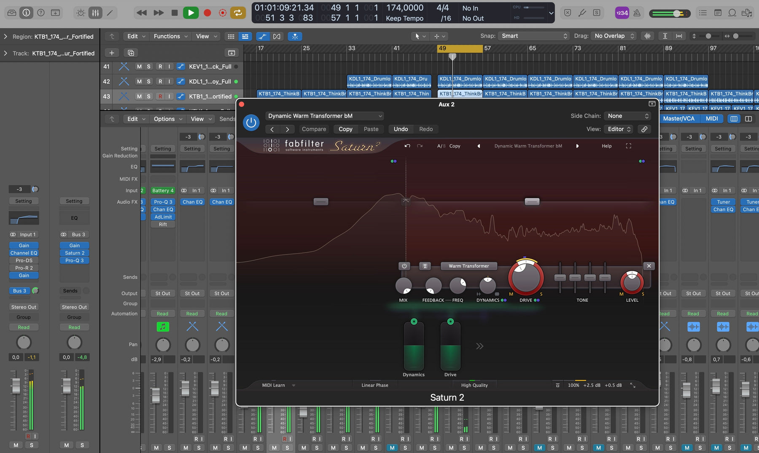The image size is (759, 453).
Task: Record-enable track 43 KTB1 R button
Action: [x=160, y=96]
